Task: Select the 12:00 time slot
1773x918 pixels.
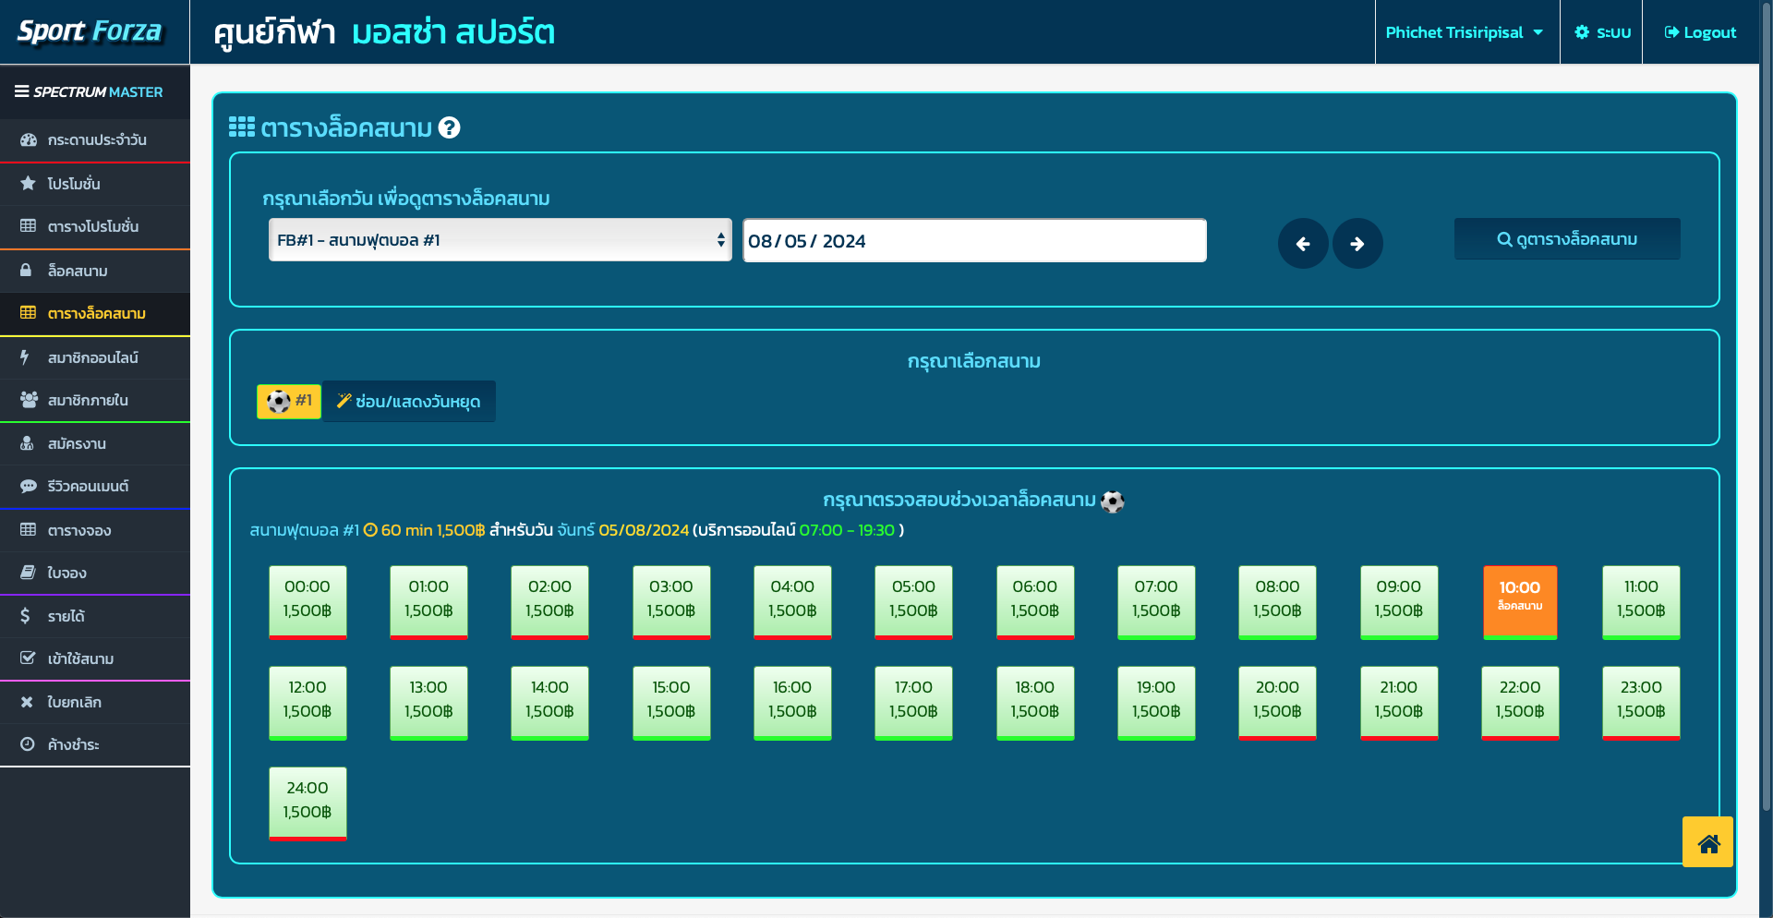Action: [x=308, y=702]
